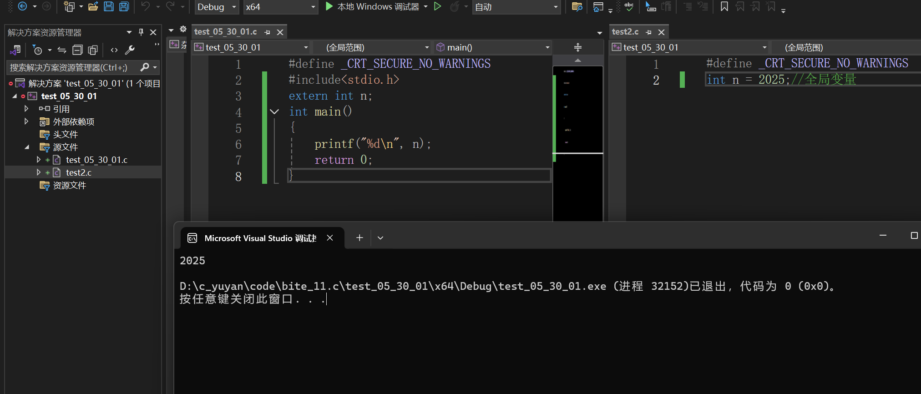Click the redo arrow icon
This screenshot has height=394, width=921.
[x=170, y=6]
